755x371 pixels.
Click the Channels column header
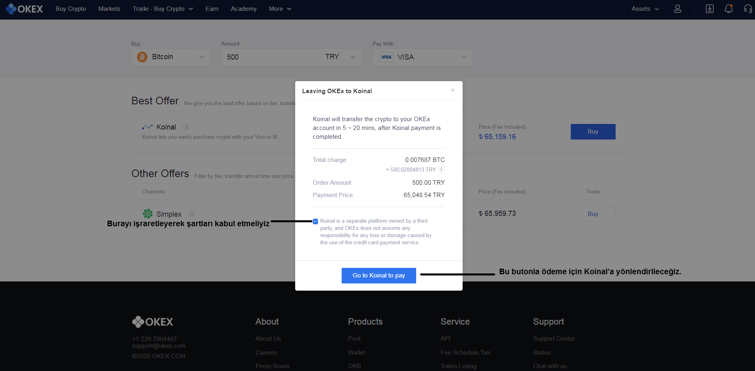click(153, 192)
